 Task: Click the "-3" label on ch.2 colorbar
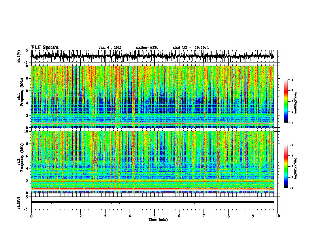click(x=291, y=145)
